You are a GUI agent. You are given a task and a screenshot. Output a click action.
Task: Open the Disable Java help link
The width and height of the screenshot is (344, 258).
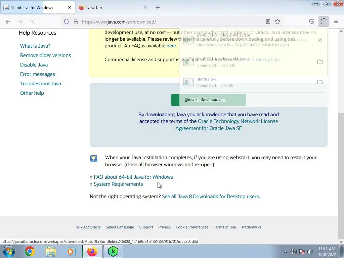tap(34, 65)
